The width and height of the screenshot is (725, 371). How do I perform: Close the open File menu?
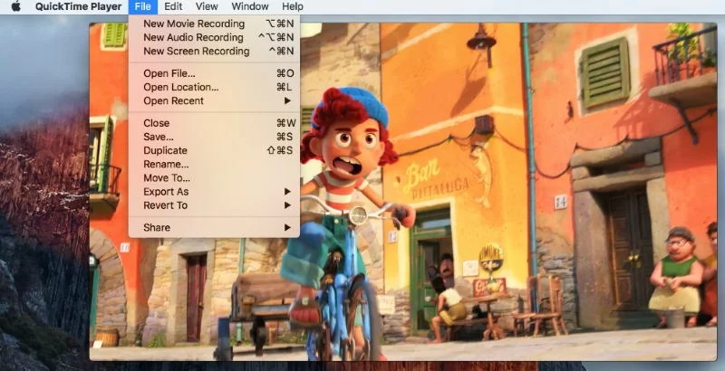click(143, 6)
